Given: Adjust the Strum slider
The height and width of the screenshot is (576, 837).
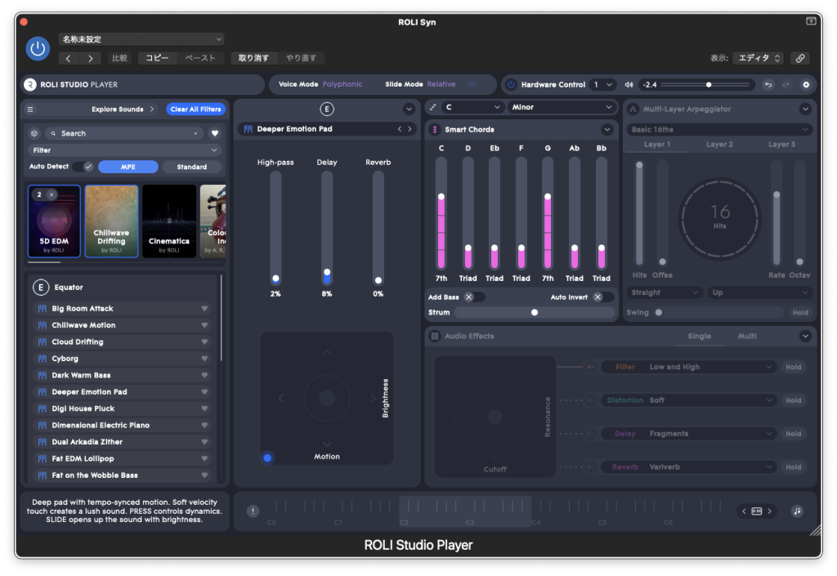Looking at the screenshot, I should point(535,312).
